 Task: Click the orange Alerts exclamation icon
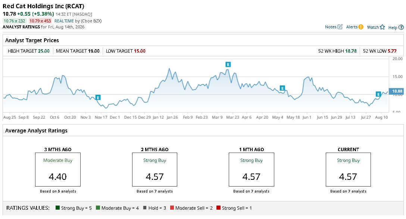(361, 27)
